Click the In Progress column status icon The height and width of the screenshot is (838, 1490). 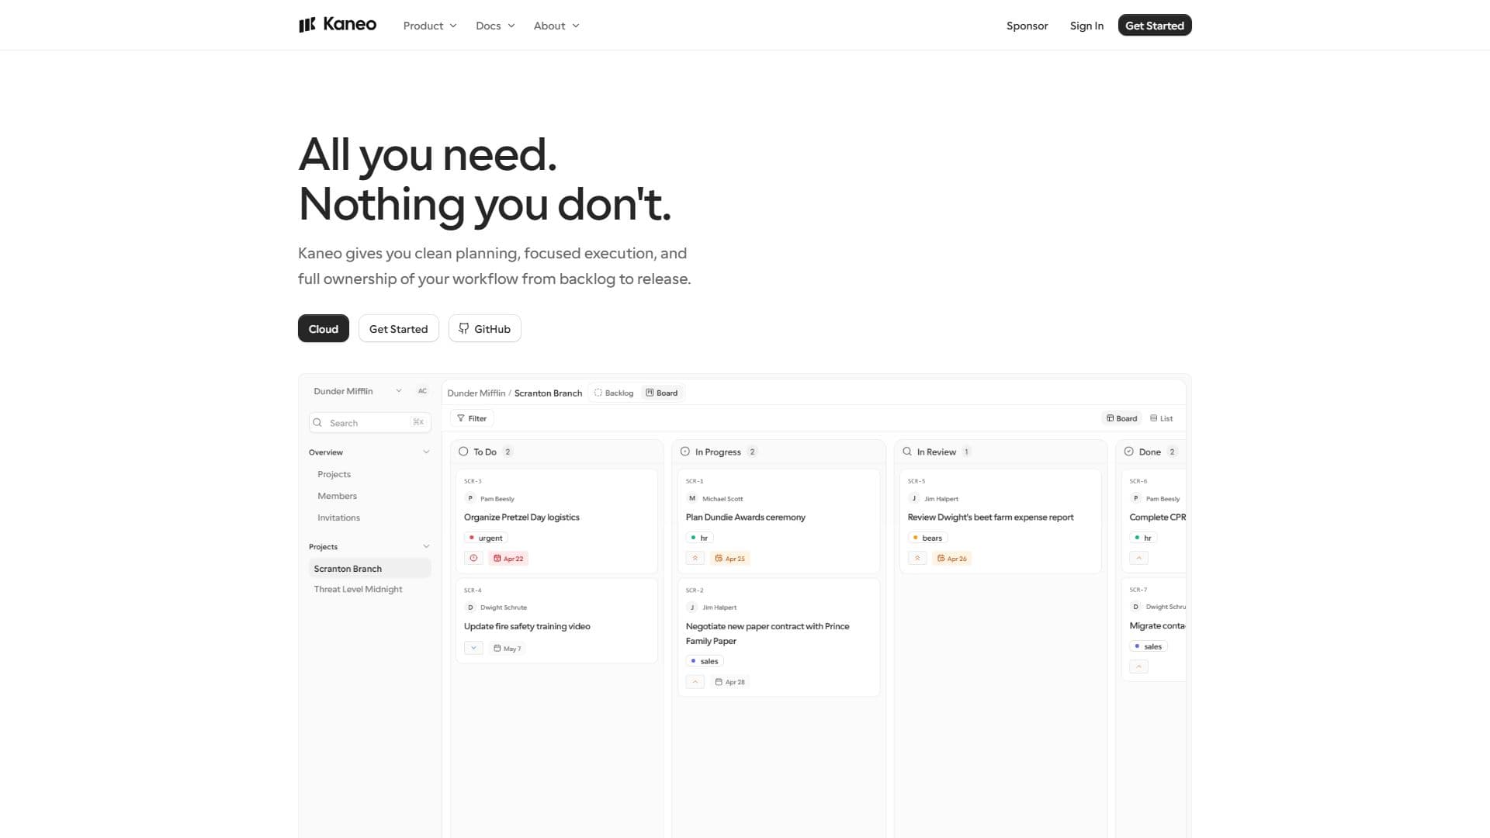click(x=685, y=452)
